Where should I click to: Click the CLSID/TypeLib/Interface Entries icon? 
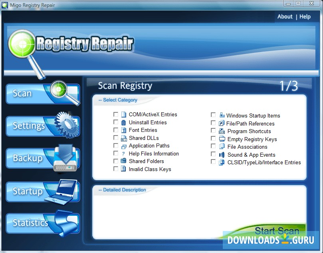click(x=222, y=162)
